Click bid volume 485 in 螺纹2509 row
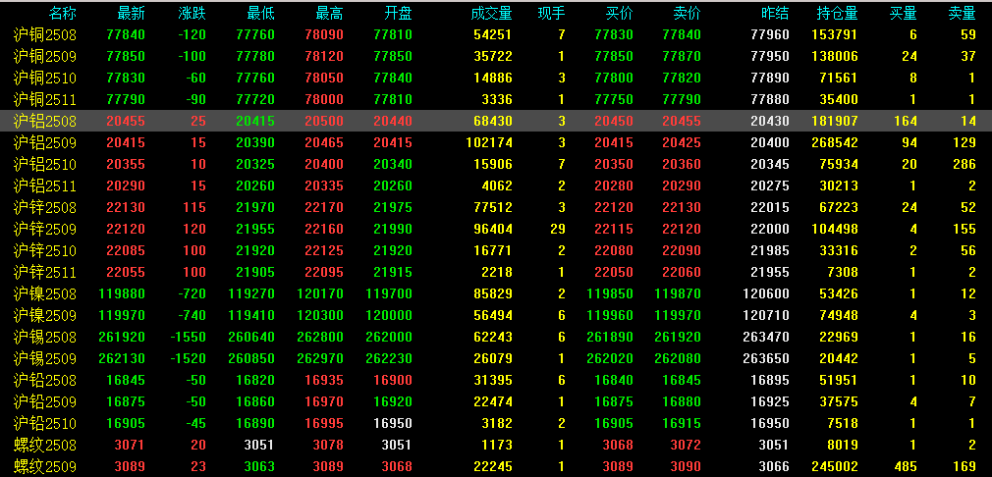The width and height of the screenshot is (992, 477). click(906, 467)
